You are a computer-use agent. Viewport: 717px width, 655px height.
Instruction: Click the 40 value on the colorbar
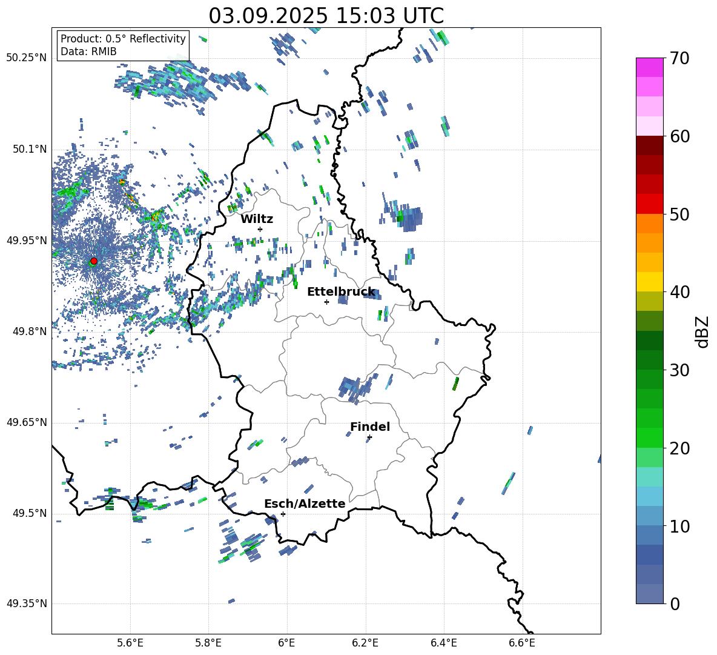pos(679,292)
